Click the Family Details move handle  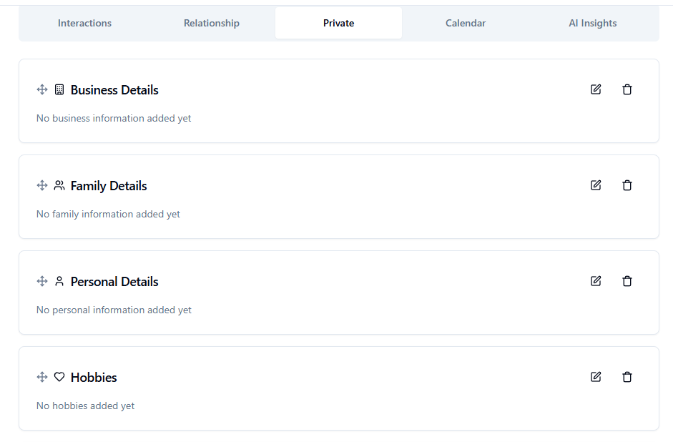pyautogui.click(x=42, y=185)
